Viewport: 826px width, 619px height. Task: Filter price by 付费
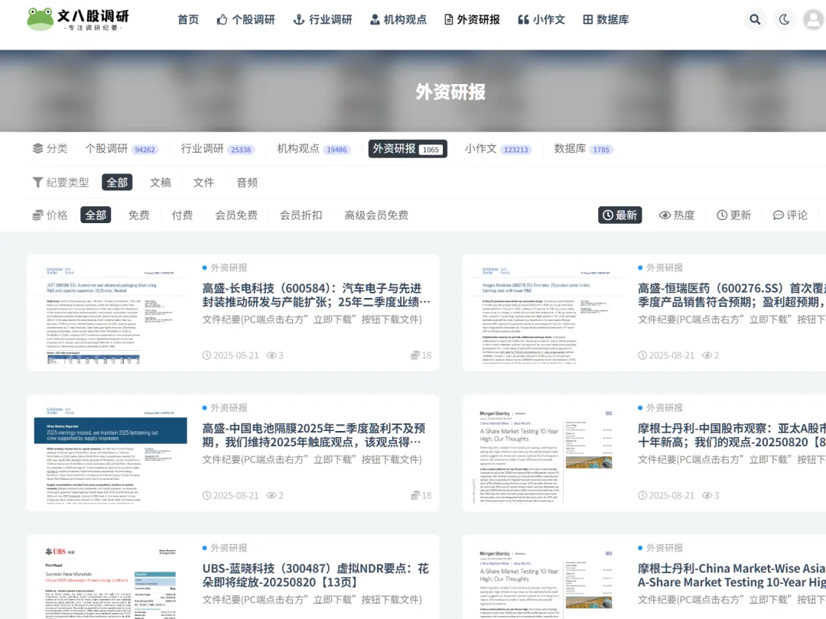182,215
